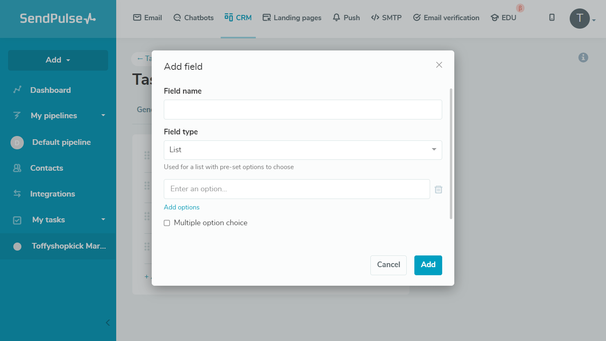Click the info icon at top right
Image resolution: width=606 pixels, height=341 pixels.
tap(583, 58)
